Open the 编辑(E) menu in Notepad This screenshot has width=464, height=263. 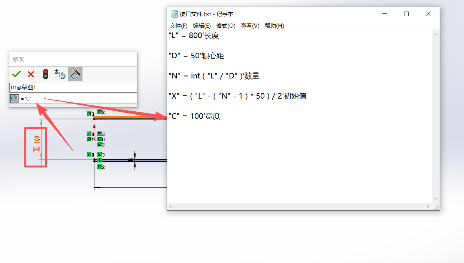point(202,26)
